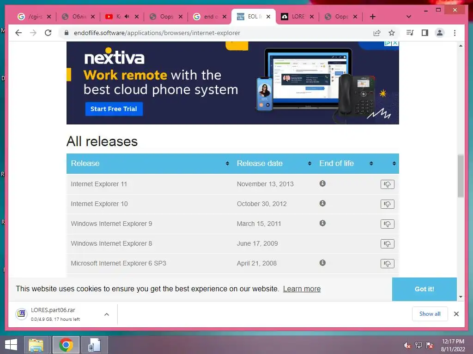This screenshot has height=354, width=473.
Task: Click Start Free Trial in Nextiva ad
Action: click(114, 109)
